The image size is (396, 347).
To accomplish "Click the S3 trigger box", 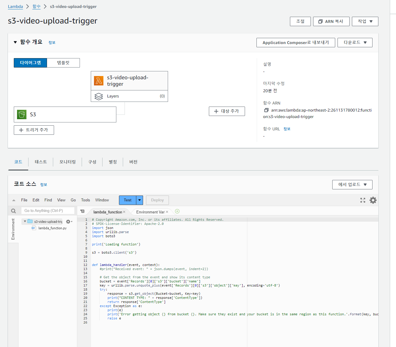I will (x=65, y=114).
